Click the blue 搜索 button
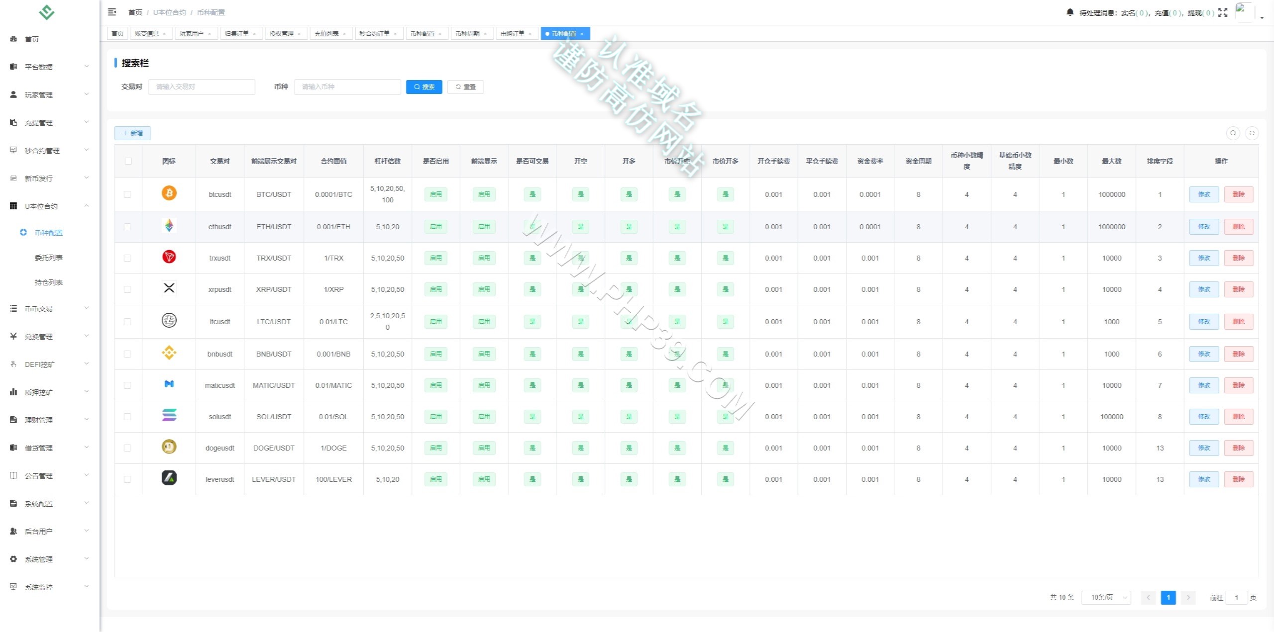Image resolution: width=1274 pixels, height=632 pixels. (424, 87)
